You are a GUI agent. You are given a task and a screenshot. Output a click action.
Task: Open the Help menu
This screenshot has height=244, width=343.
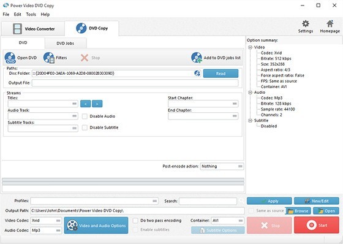coord(45,15)
